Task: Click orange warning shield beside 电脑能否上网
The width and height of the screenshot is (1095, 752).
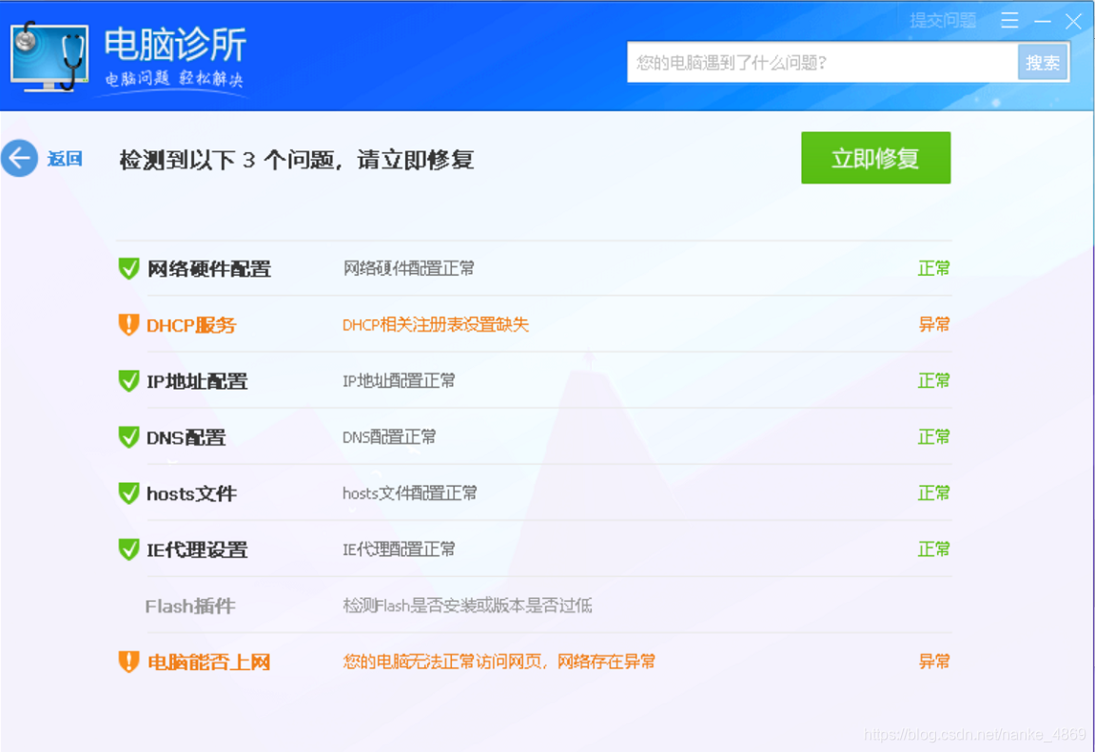Action: pyautogui.click(x=128, y=662)
